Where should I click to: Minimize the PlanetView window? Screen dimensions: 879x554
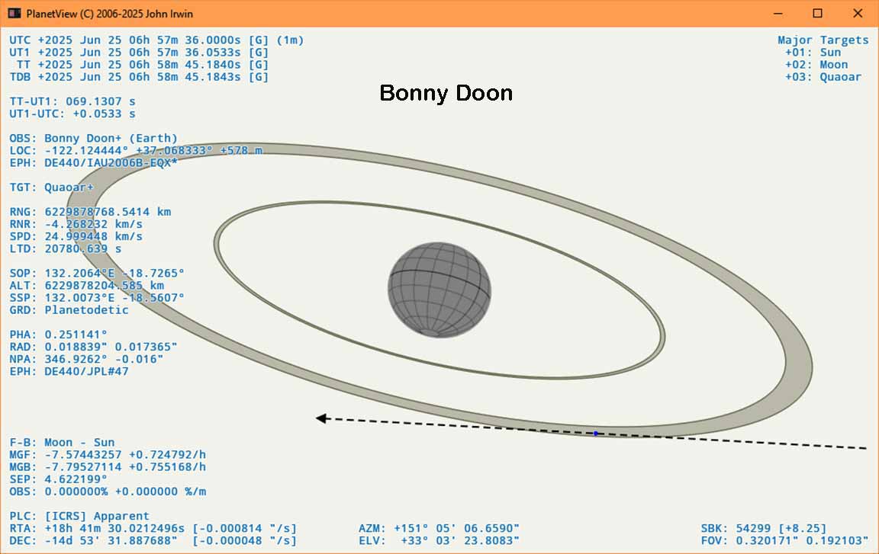click(778, 13)
